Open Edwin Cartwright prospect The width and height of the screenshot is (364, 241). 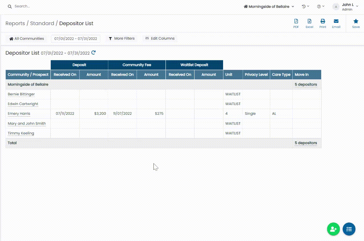(23, 104)
